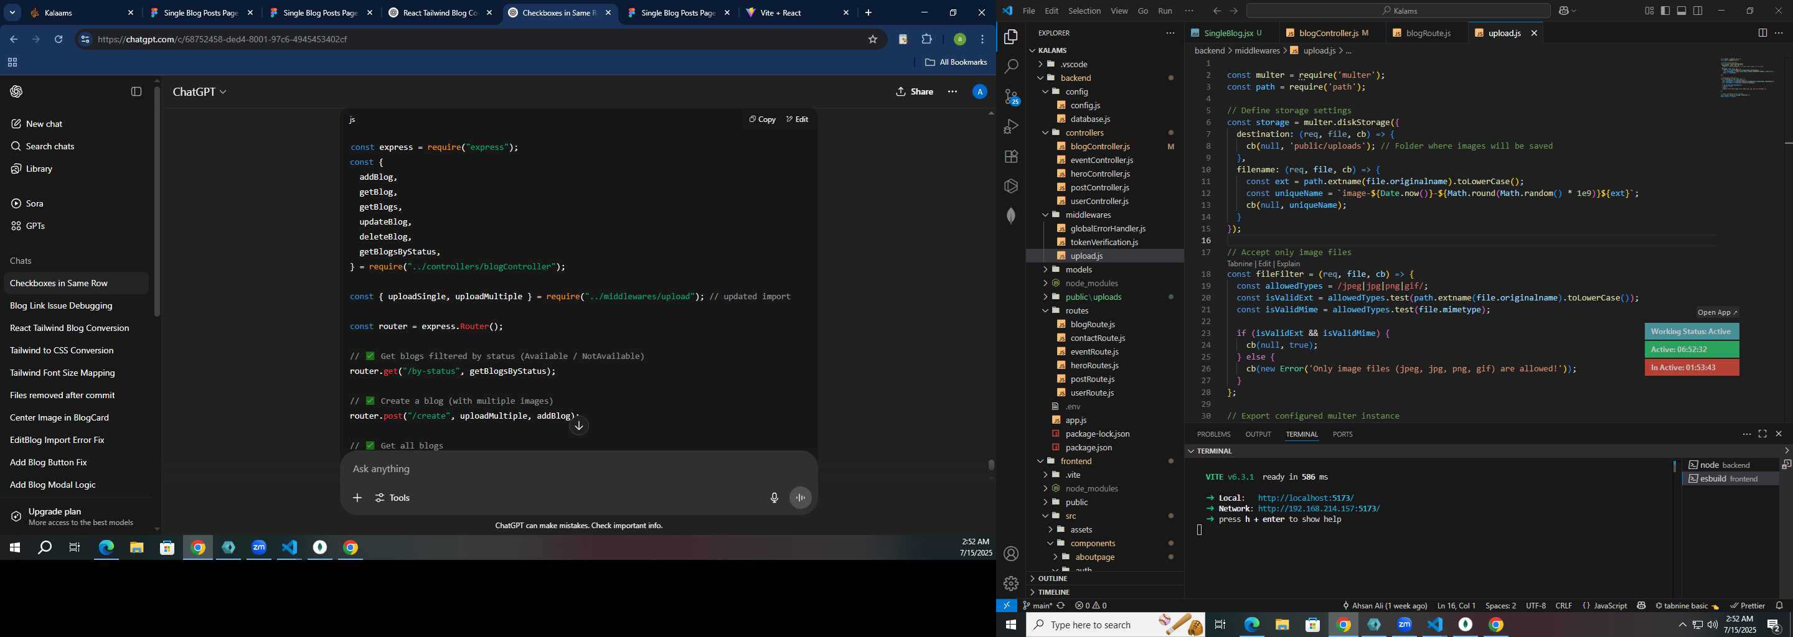This screenshot has width=1793, height=637.
Task: Click ChatGPT Ask anything input field
Action: 578,468
